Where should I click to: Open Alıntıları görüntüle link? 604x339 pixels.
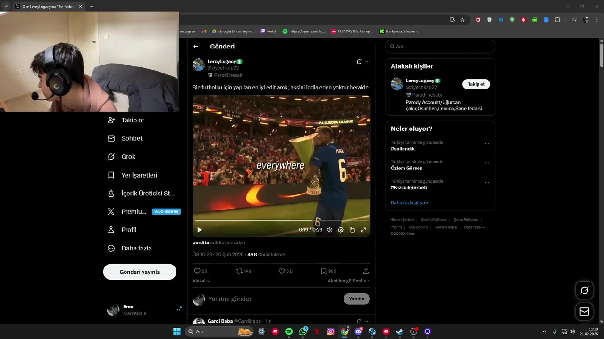(x=349, y=281)
